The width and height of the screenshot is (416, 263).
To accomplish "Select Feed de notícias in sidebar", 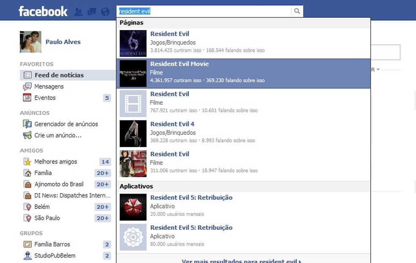I will pyautogui.click(x=67, y=75).
